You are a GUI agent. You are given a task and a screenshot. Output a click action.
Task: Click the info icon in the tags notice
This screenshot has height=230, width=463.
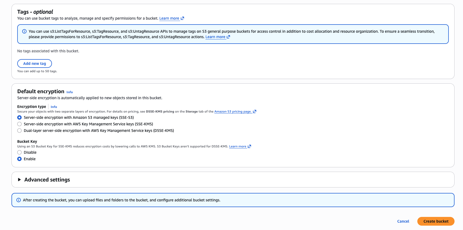point(24,31)
